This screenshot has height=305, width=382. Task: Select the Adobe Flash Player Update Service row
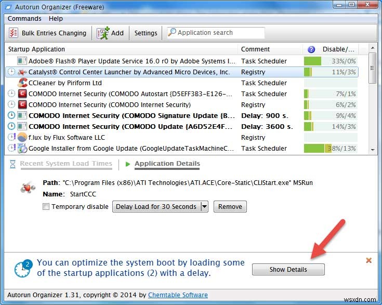182,61
